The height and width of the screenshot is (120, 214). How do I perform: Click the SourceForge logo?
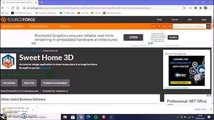pyautogui.click(x=18, y=20)
